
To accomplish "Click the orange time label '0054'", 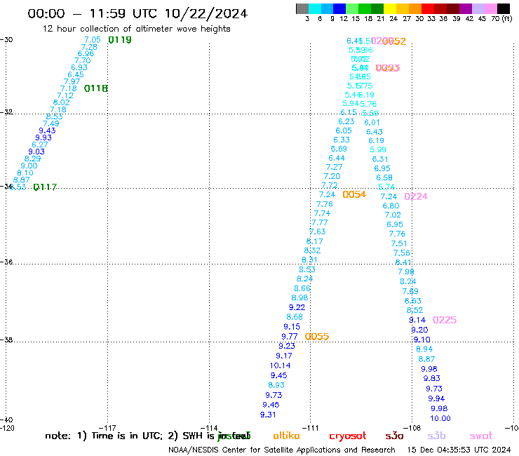I will click(x=354, y=194).
